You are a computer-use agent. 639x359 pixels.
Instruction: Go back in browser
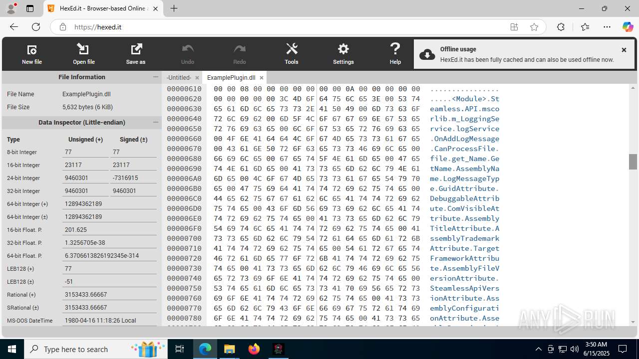coord(14,27)
